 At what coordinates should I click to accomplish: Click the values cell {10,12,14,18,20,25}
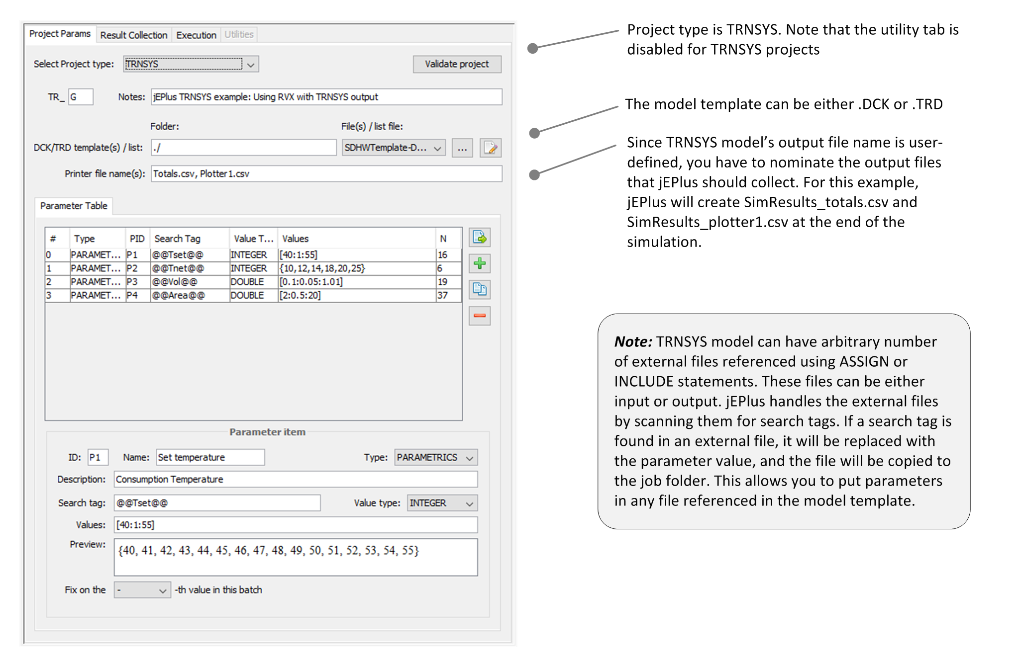(356, 268)
